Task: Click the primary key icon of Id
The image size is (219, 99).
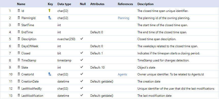Action: point(49,11)
